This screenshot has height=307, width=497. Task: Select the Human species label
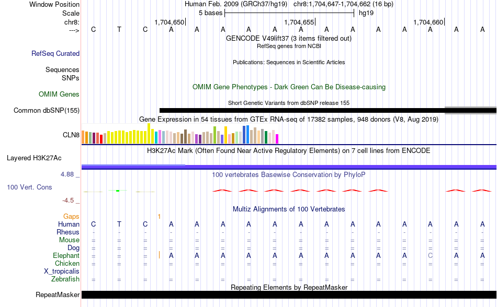point(69,224)
